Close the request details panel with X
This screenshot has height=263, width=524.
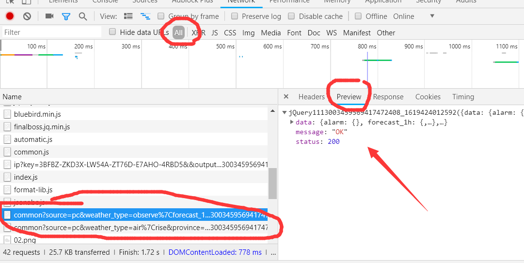pyautogui.click(x=286, y=96)
